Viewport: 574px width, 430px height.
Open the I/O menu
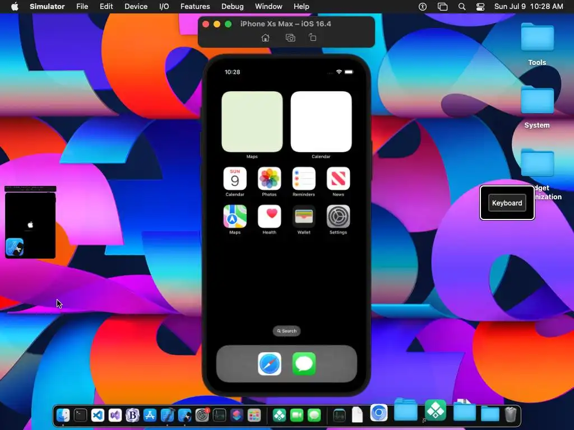[164, 7]
